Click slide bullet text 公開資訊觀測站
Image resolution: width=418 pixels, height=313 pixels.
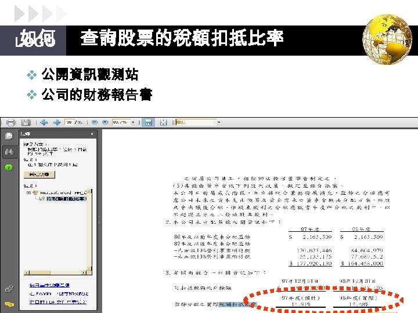[90, 74]
